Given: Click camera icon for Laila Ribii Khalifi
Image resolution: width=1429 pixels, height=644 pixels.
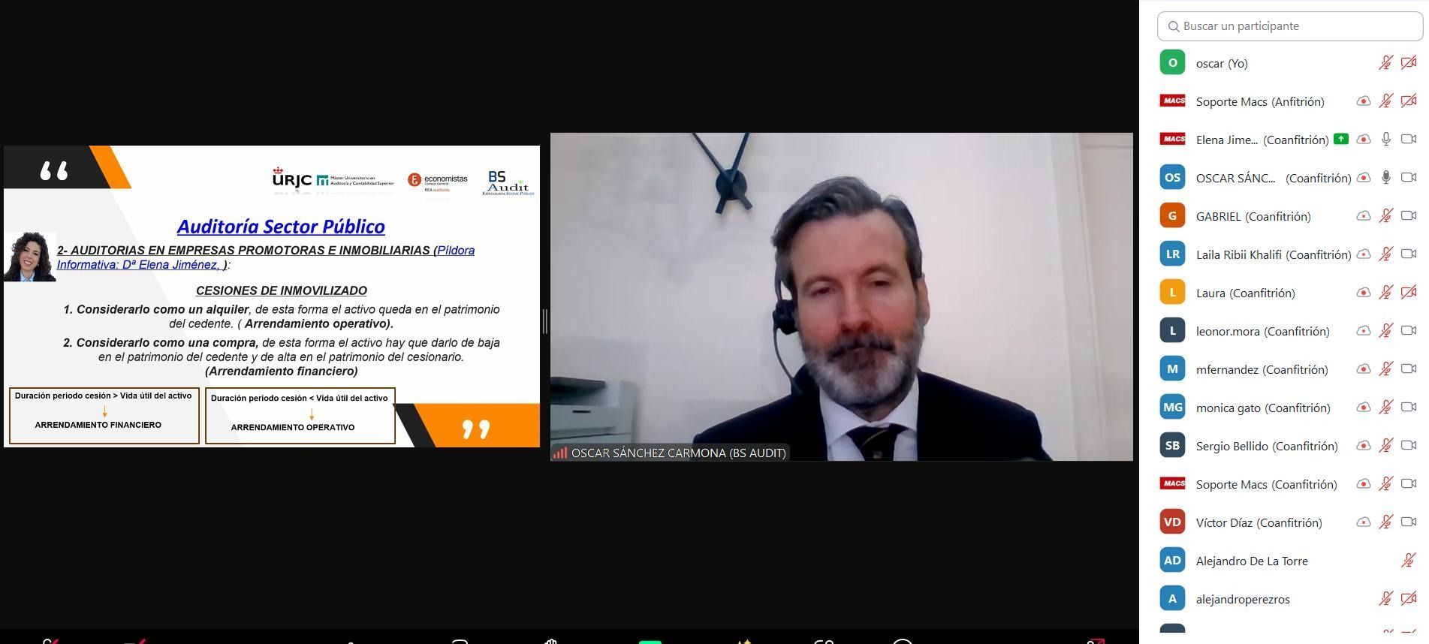Looking at the screenshot, I should [x=1409, y=254].
